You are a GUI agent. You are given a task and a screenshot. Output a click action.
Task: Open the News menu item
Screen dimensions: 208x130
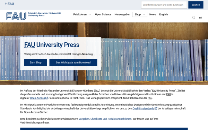[153, 14]
